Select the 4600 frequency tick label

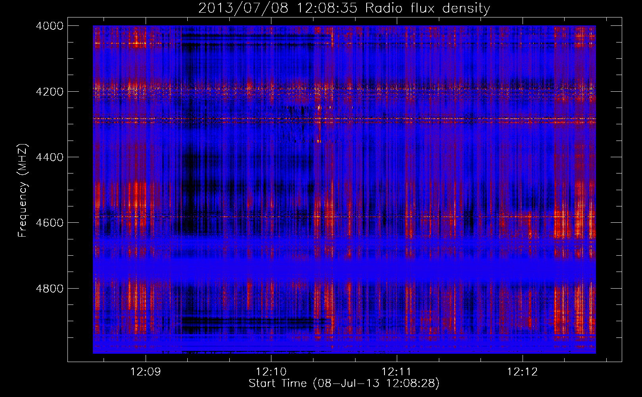coord(50,223)
